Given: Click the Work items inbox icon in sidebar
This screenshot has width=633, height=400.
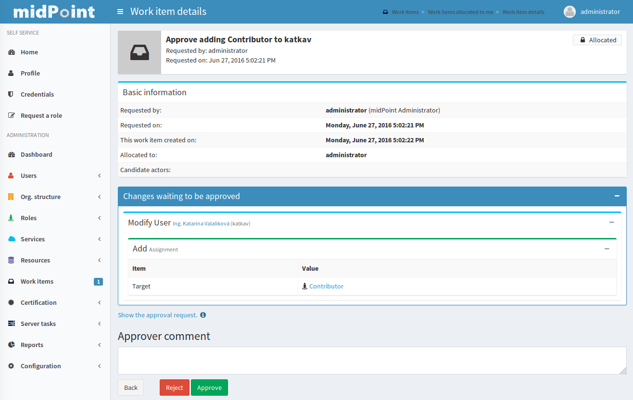Looking at the screenshot, I should pos(11,282).
